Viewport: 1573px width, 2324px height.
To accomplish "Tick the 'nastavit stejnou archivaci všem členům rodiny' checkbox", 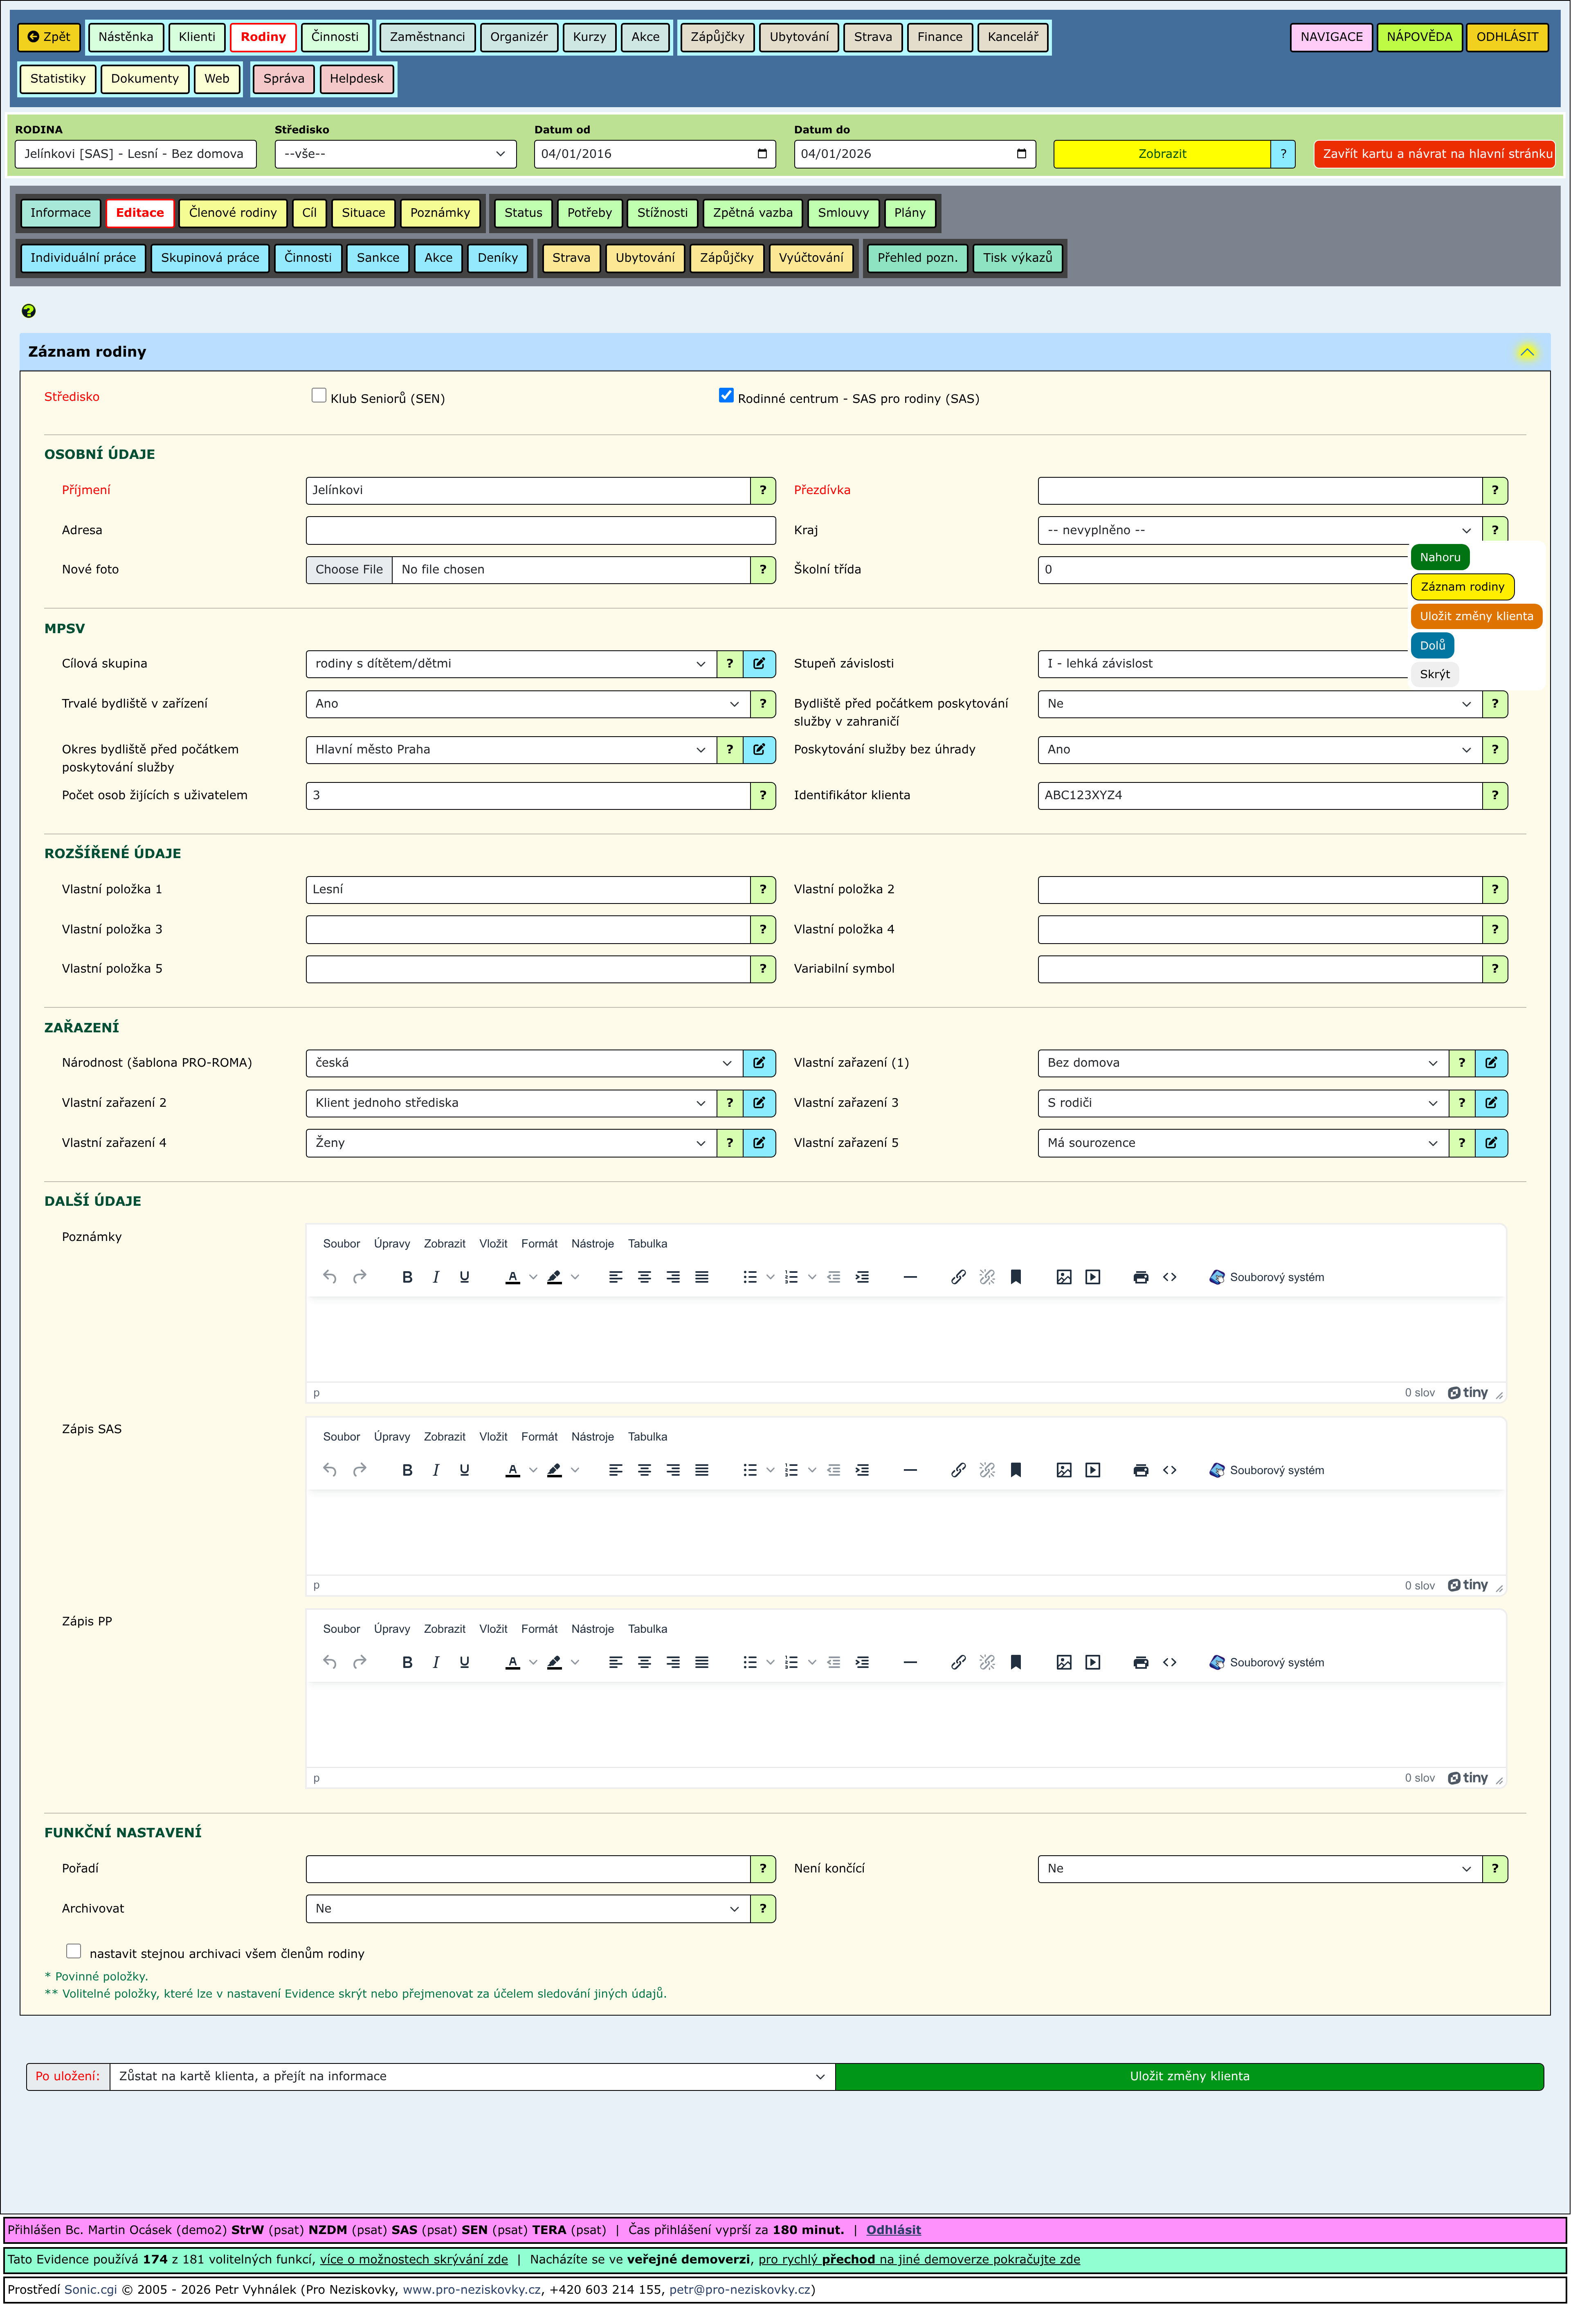I will [x=74, y=1952].
